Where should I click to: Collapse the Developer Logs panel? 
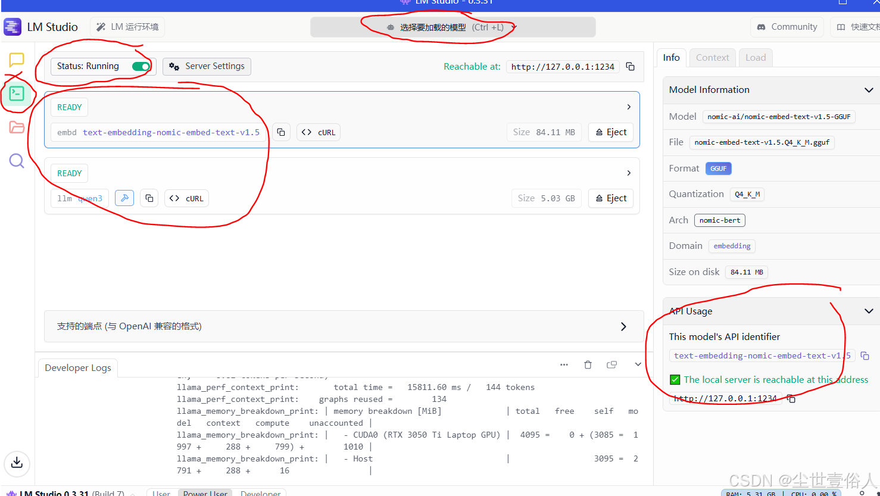tap(638, 364)
